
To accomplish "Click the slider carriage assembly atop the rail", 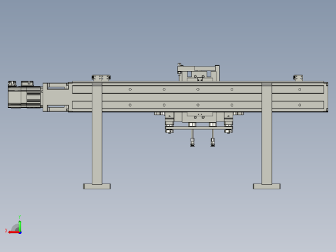I will 198,73.
